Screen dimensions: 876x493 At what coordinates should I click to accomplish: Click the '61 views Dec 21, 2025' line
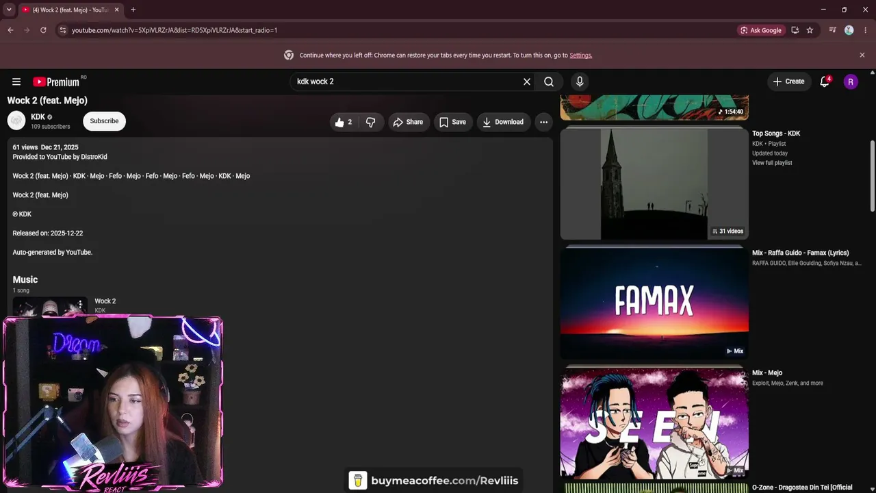(x=45, y=147)
